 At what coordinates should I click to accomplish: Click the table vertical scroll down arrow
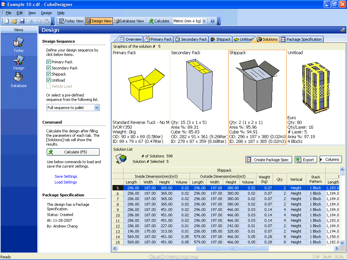[x=342, y=243]
